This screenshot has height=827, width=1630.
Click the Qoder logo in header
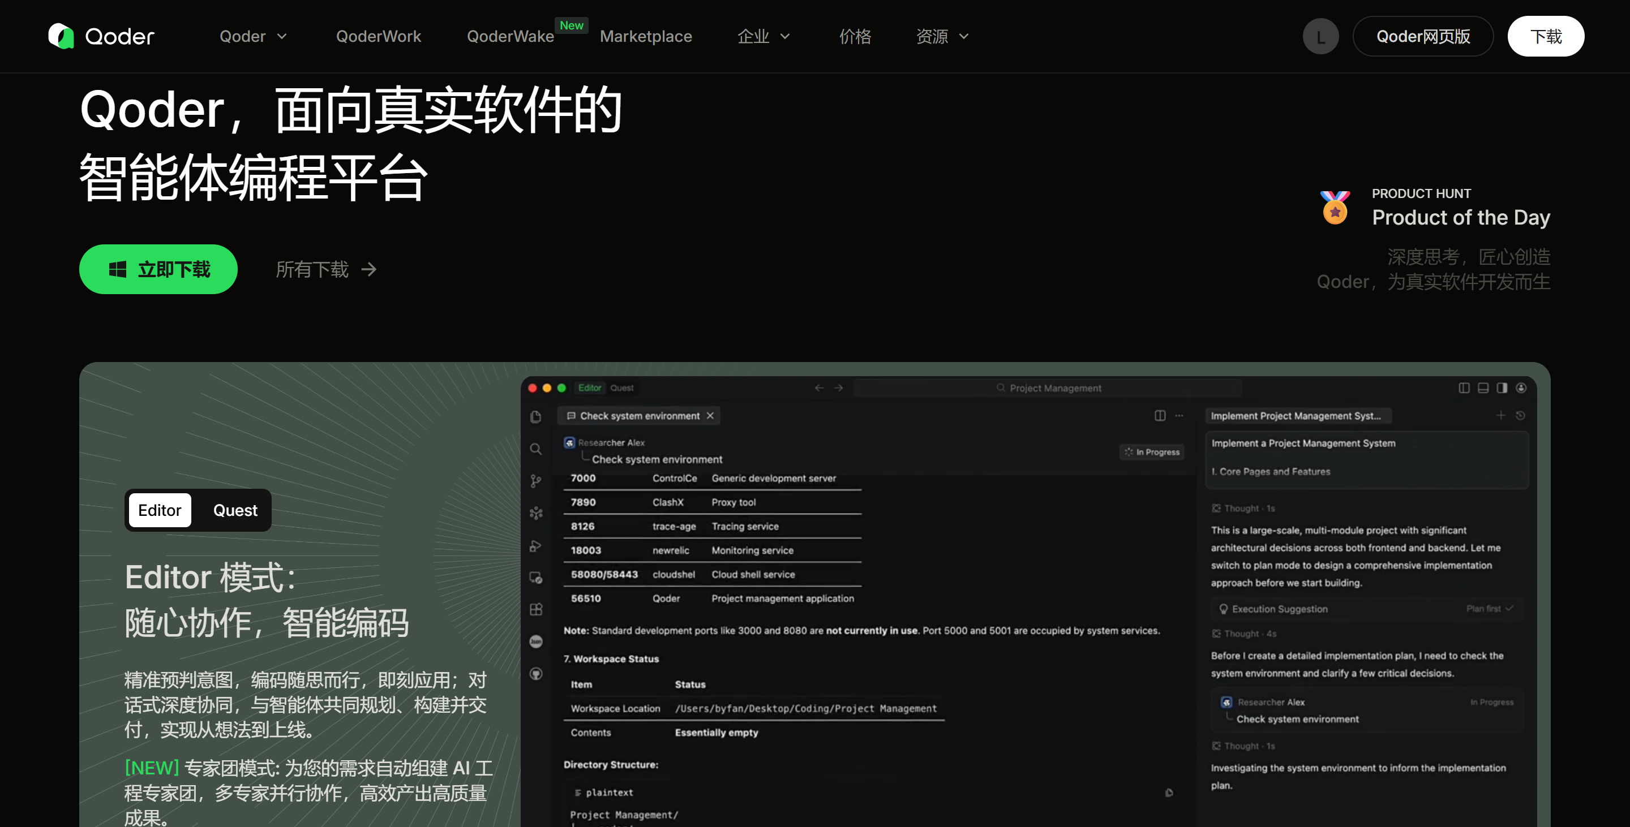coord(101,36)
